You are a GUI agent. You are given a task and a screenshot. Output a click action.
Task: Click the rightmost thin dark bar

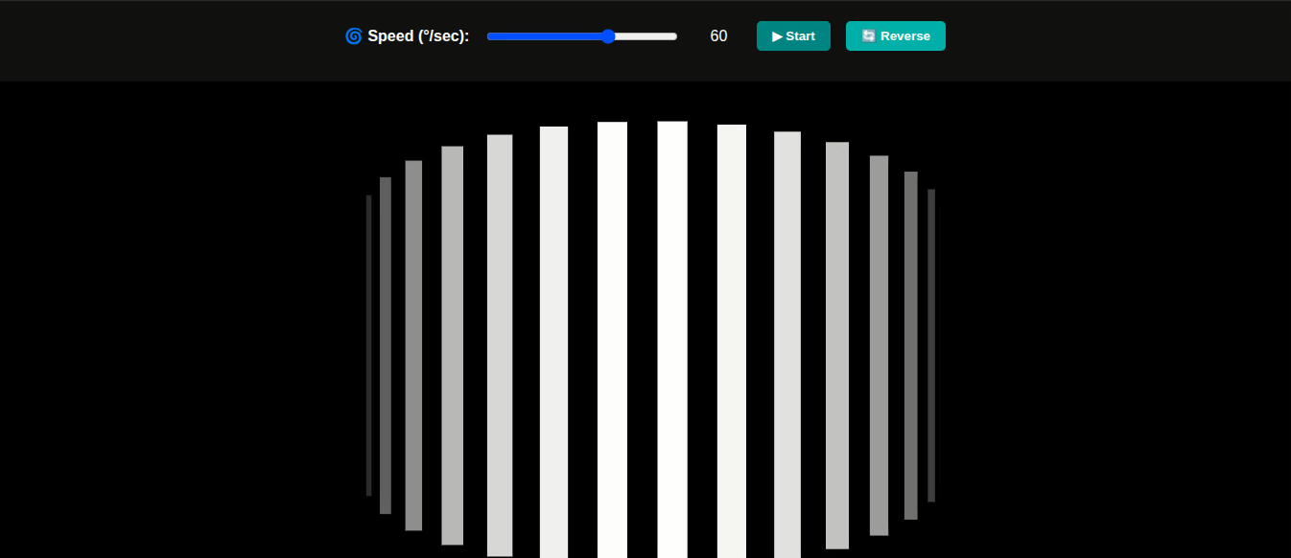[x=931, y=345]
